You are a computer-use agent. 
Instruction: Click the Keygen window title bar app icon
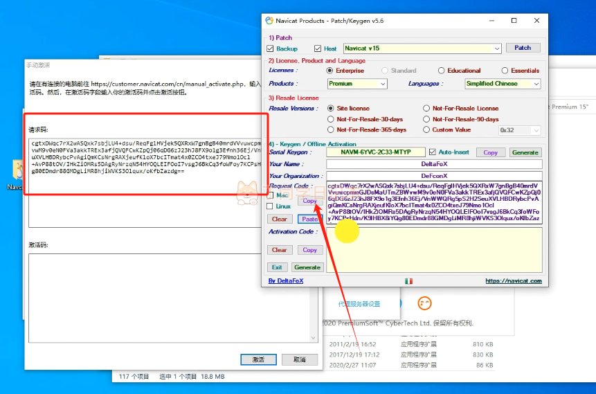269,21
